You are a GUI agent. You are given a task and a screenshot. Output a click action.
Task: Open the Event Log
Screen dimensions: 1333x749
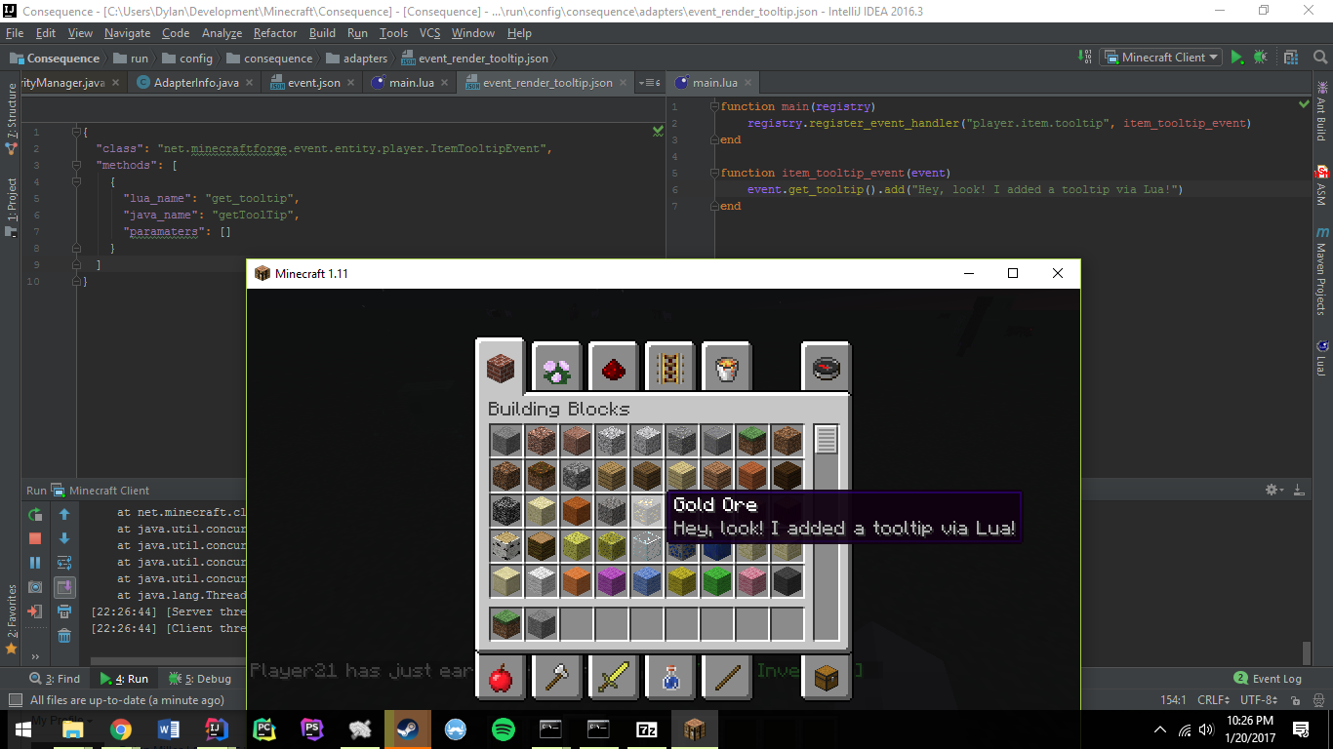[1268, 679]
